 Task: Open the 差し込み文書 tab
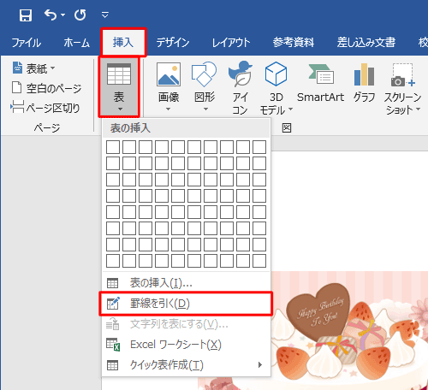[x=366, y=43]
